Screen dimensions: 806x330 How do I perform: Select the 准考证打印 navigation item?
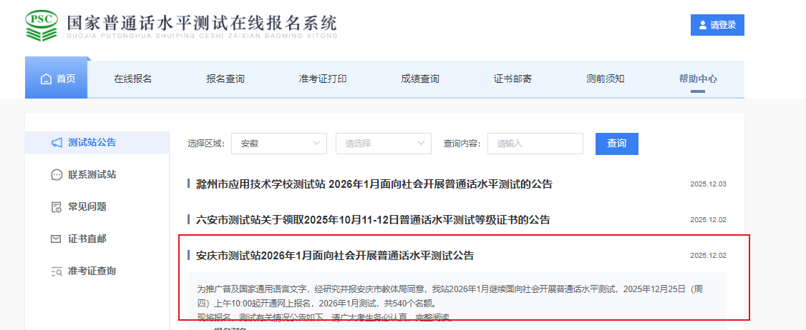click(323, 79)
